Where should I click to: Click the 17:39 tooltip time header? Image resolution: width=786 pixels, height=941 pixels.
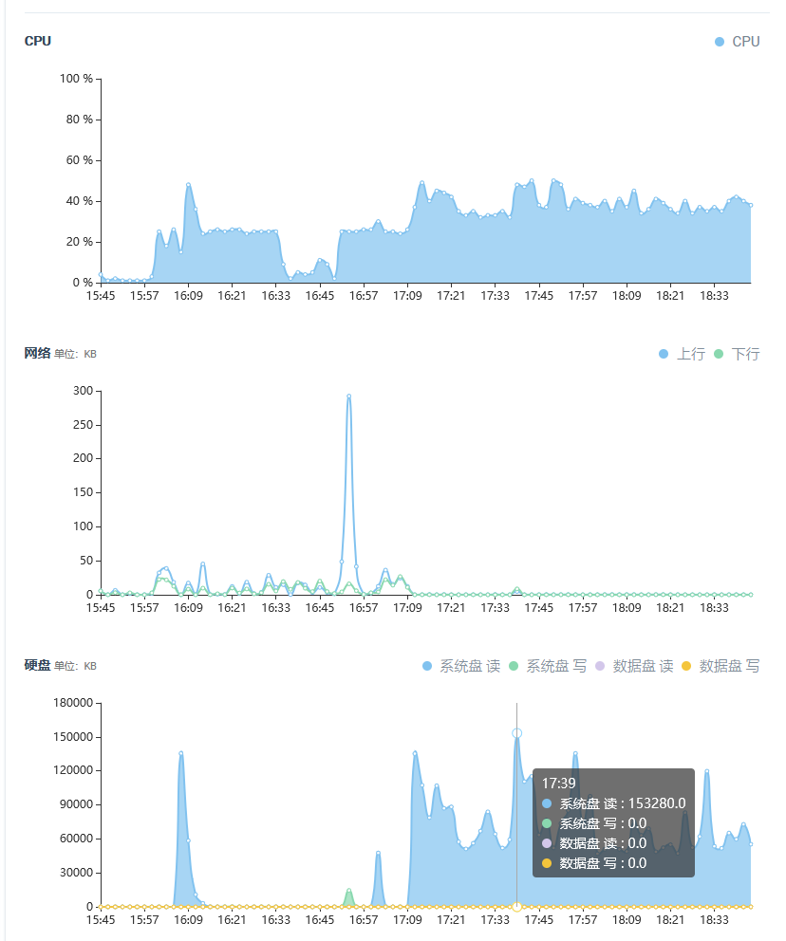coord(558,784)
